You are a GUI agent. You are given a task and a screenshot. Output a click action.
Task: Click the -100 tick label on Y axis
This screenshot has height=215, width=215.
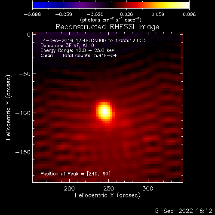tap(23, 113)
